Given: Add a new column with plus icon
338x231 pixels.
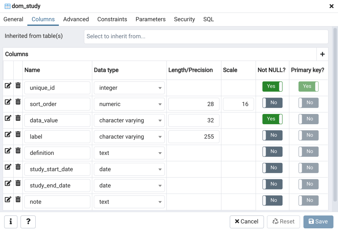Looking at the screenshot, I should coord(322,54).
